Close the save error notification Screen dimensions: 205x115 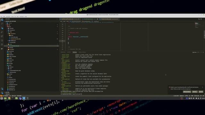point(202,87)
